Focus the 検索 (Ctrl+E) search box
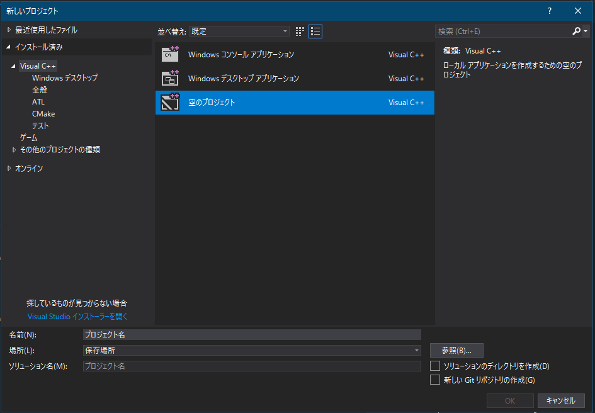Image resolution: width=595 pixels, height=413 pixels. [x=503, y=31]
